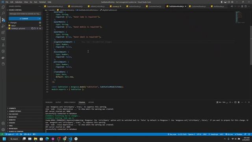The height and width of the screenshot is (142, 252).
Task: Open the File menu
Action: tap(7, 2)
